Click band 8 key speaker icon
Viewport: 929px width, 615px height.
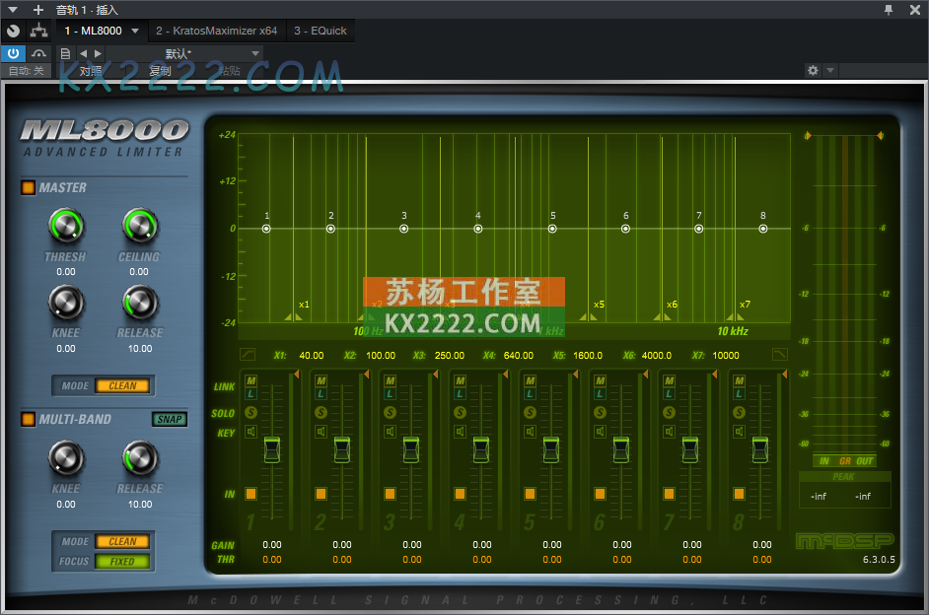pos(740,432)
